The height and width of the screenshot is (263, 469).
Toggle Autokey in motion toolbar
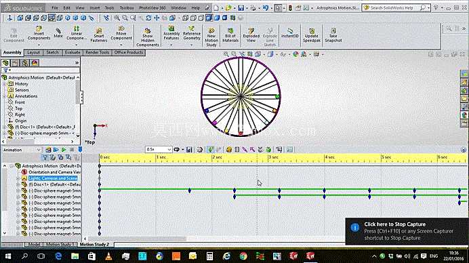click(211, 150)
